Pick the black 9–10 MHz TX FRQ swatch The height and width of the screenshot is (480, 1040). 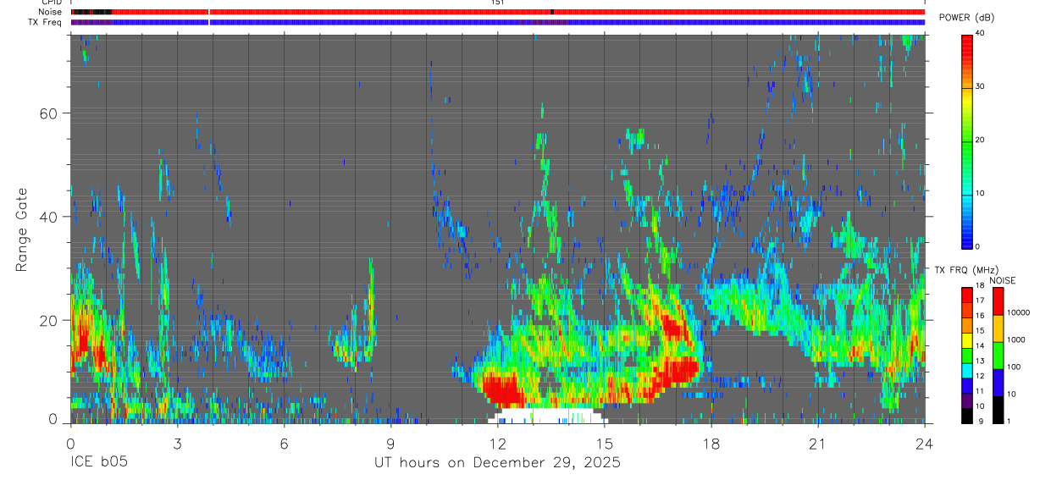tap(966, 414)
